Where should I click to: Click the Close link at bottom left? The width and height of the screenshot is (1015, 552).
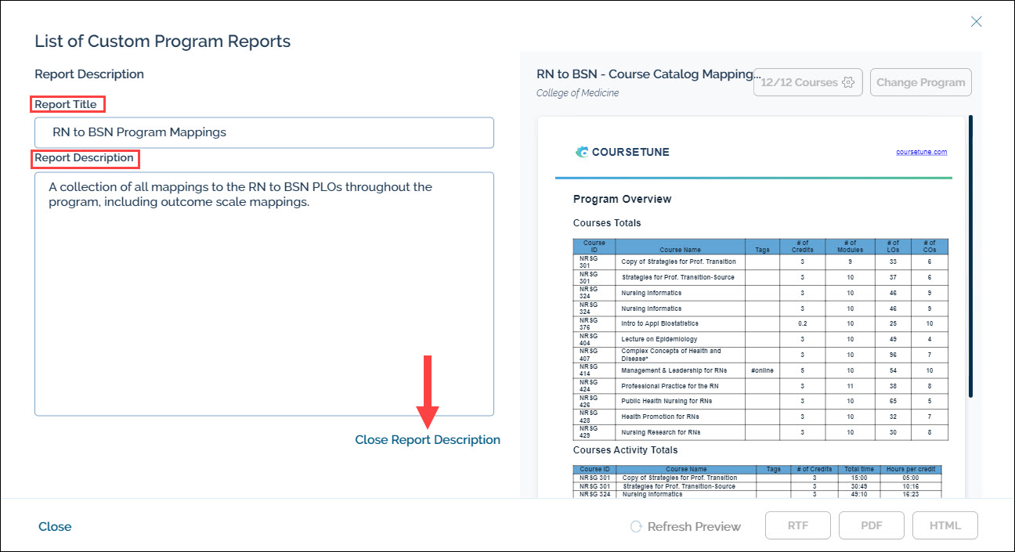pos(55,527)
